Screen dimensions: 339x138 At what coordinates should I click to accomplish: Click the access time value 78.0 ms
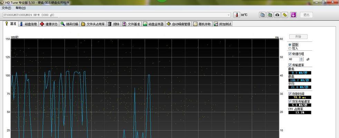tap(300, 97)
